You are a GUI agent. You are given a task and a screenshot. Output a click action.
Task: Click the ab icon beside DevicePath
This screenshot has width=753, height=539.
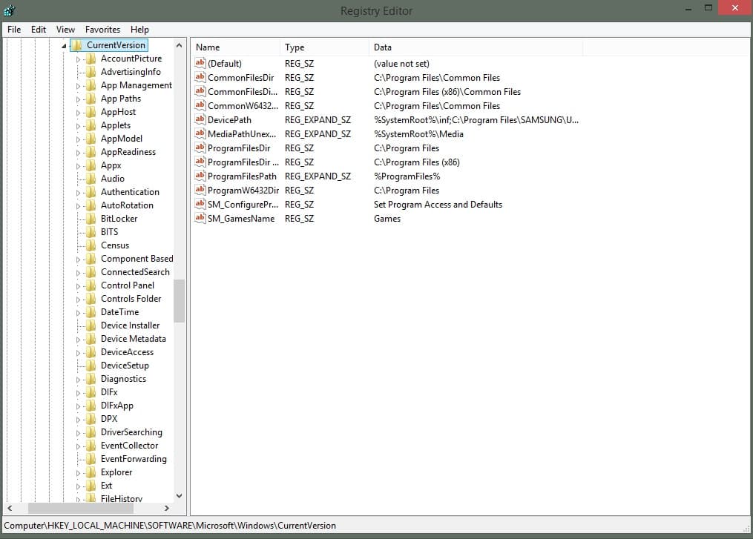tap(200, 119)
